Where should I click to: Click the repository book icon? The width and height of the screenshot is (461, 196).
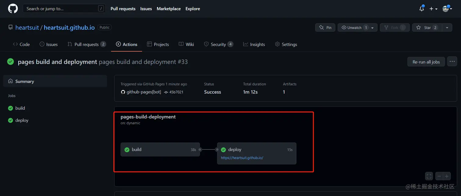[x=10, y=27]
